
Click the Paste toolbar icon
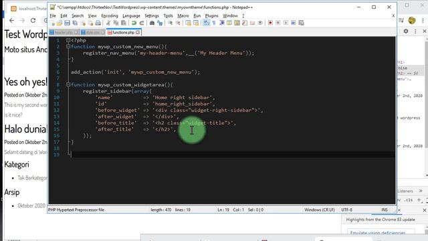click(124, 23)
